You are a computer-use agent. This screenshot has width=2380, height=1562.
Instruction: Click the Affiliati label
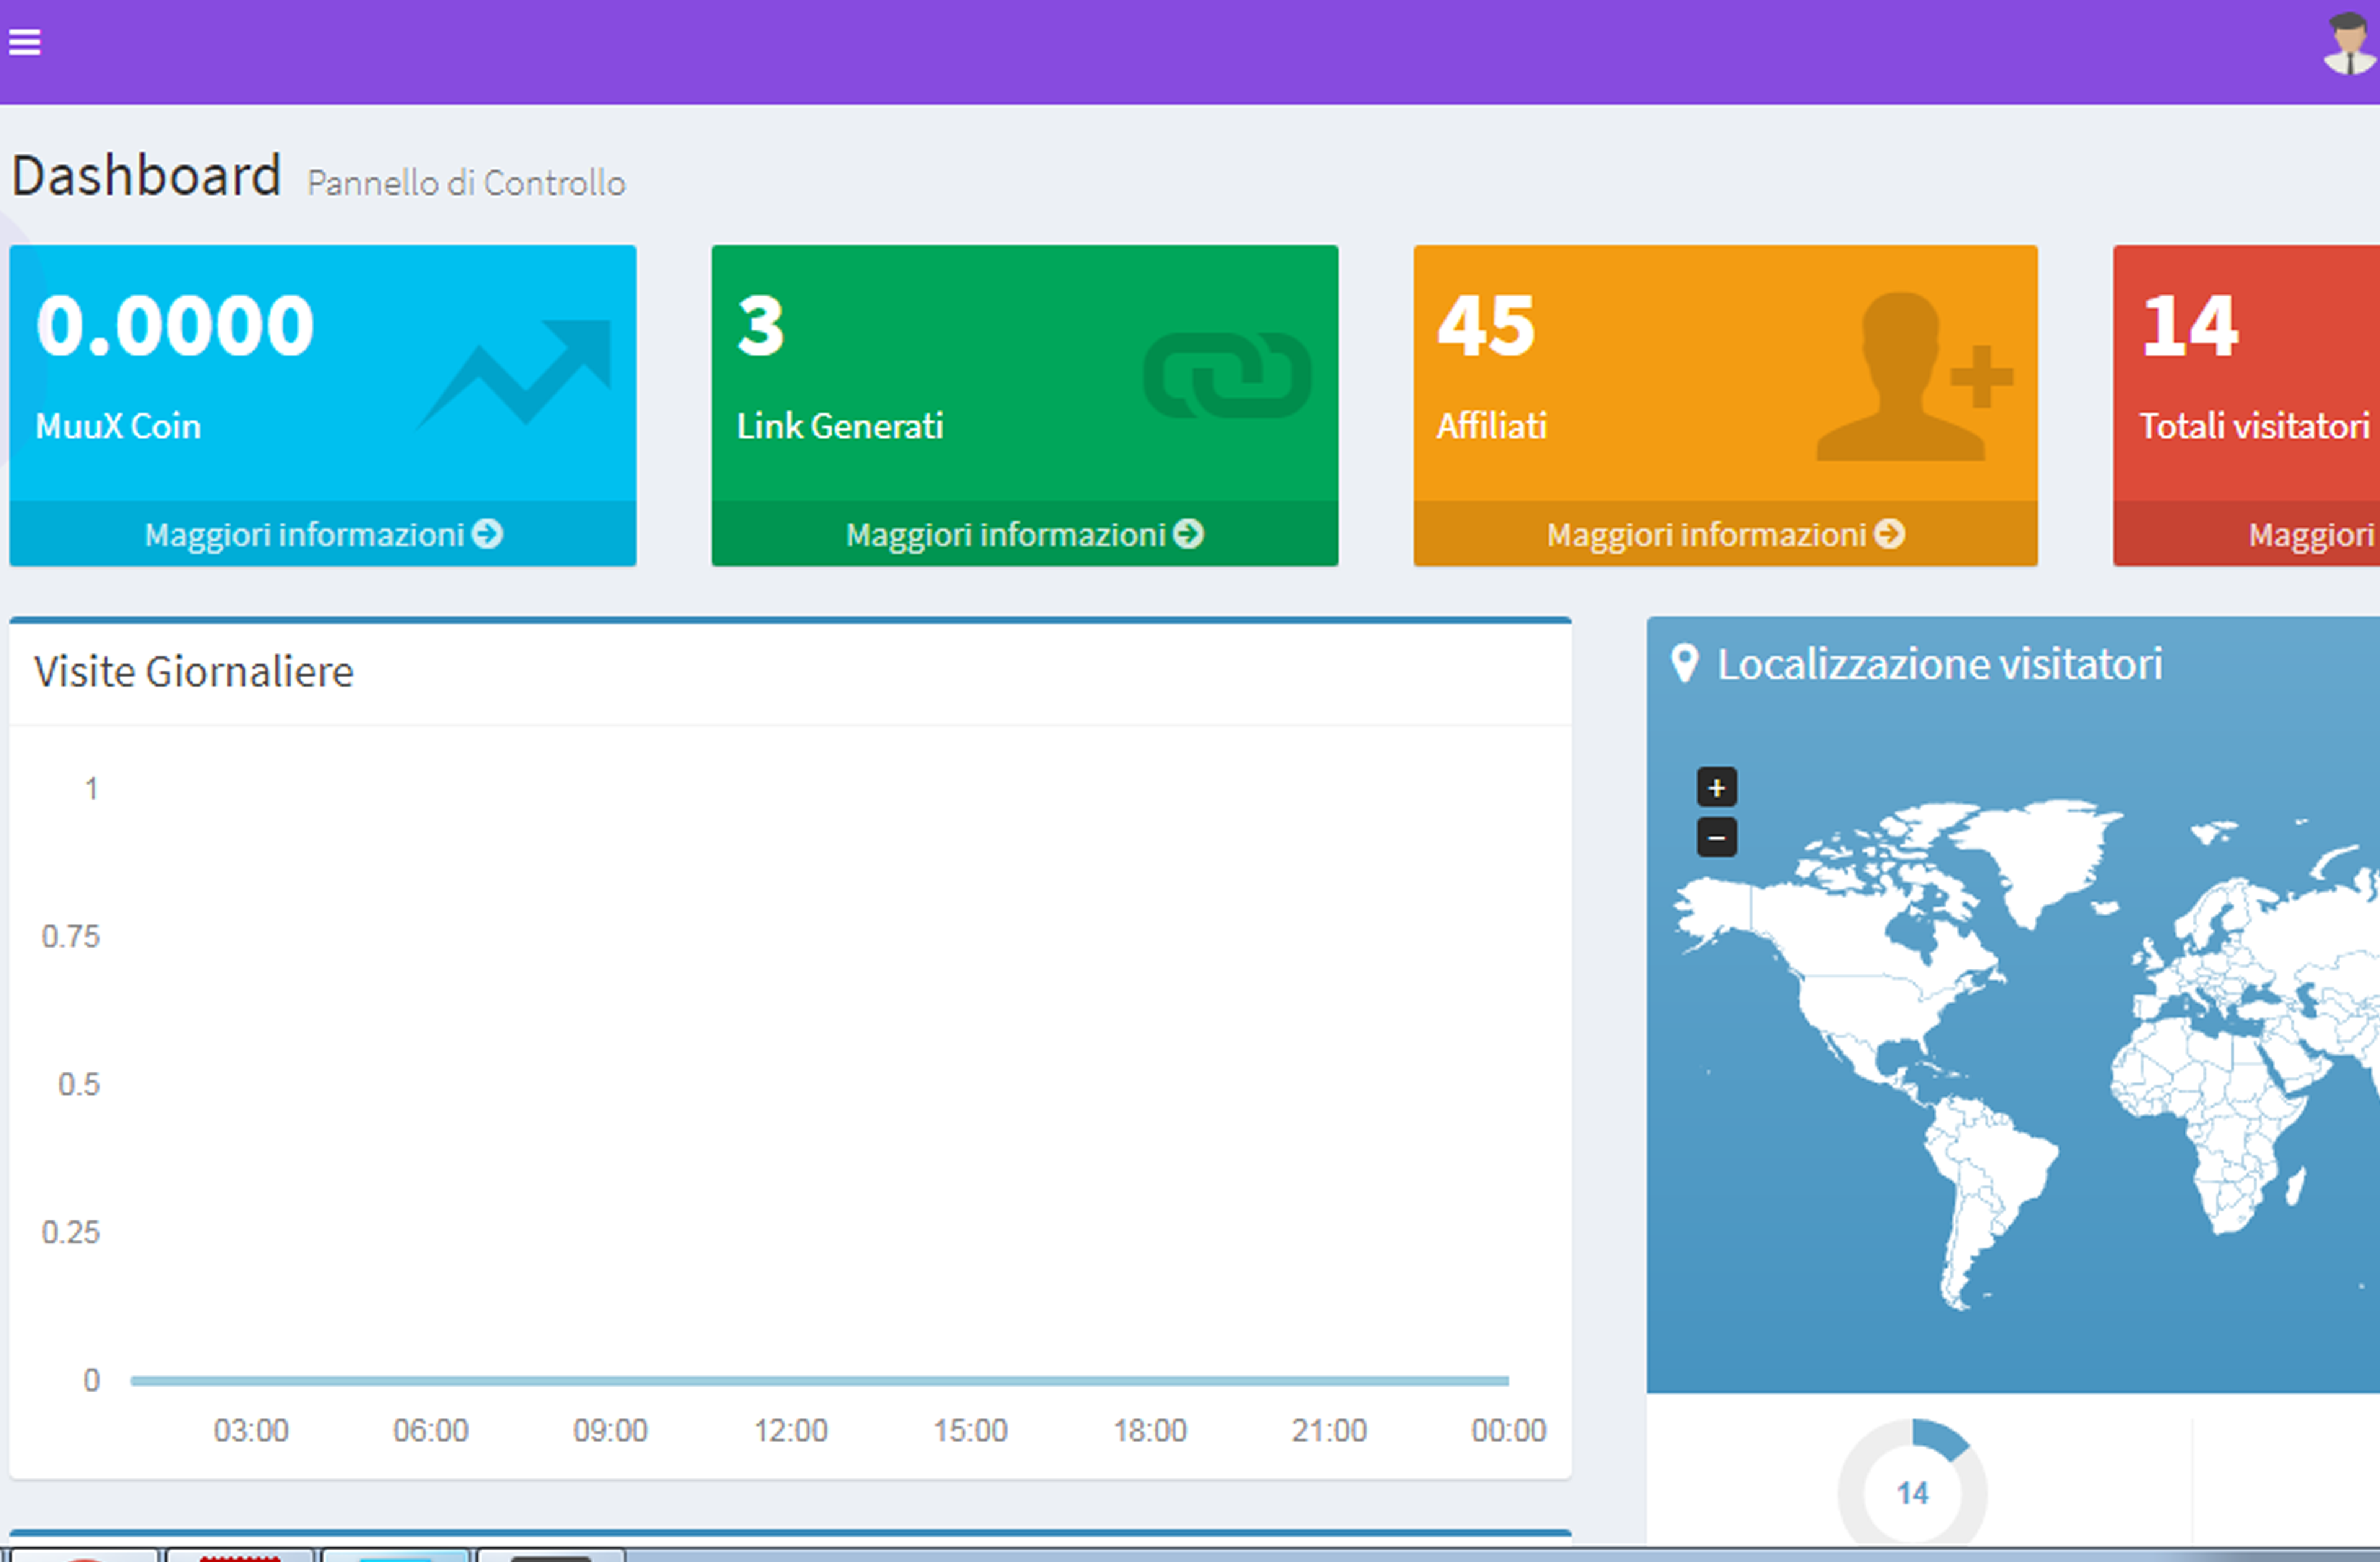click(x=1492, y=426)
